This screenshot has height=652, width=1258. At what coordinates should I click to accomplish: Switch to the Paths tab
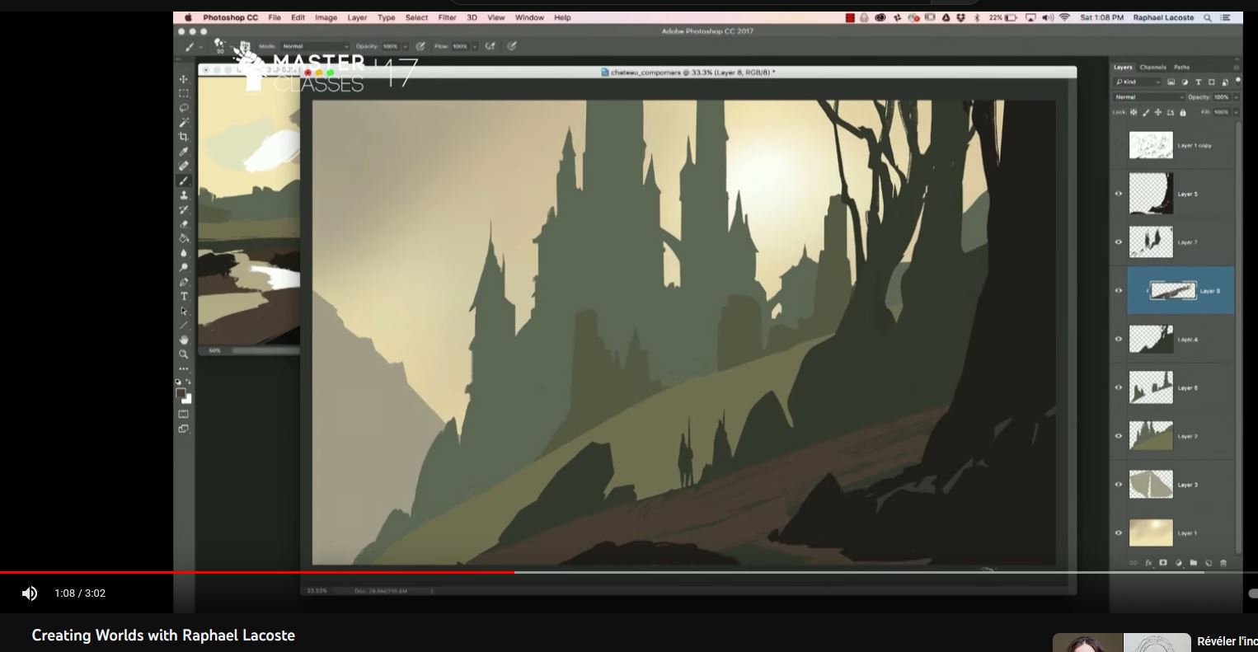pyautogui.click(x=1181, y=68)
